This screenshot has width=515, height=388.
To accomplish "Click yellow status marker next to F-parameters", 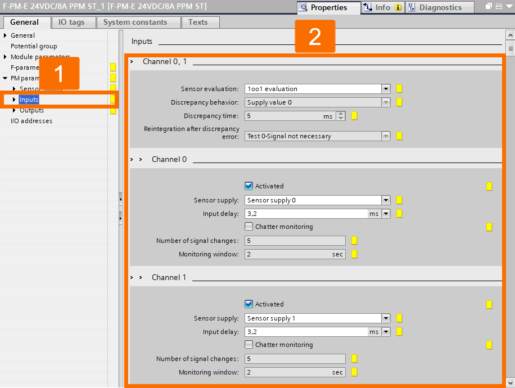I will coord(114,67).
